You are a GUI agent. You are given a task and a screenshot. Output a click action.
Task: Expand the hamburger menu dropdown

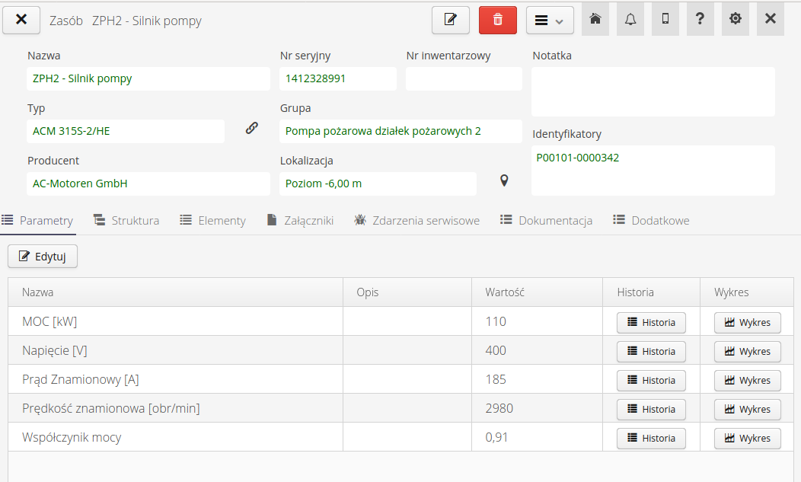pyautogui.click(x=550, y=21)
